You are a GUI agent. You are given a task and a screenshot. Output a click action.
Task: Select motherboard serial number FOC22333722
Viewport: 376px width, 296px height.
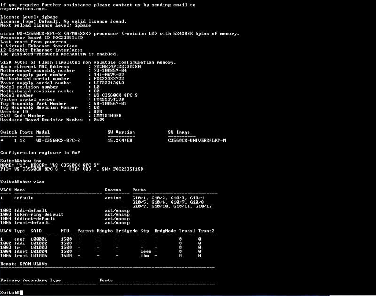(109, 79)
